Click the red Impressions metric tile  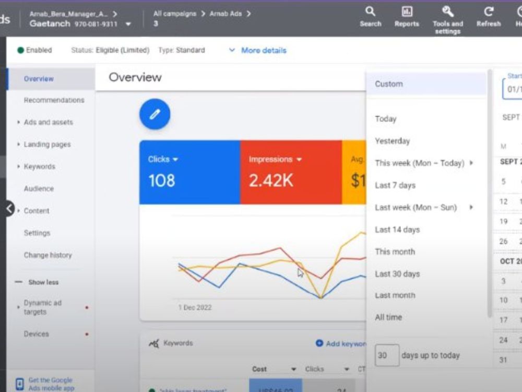point(291,172)
